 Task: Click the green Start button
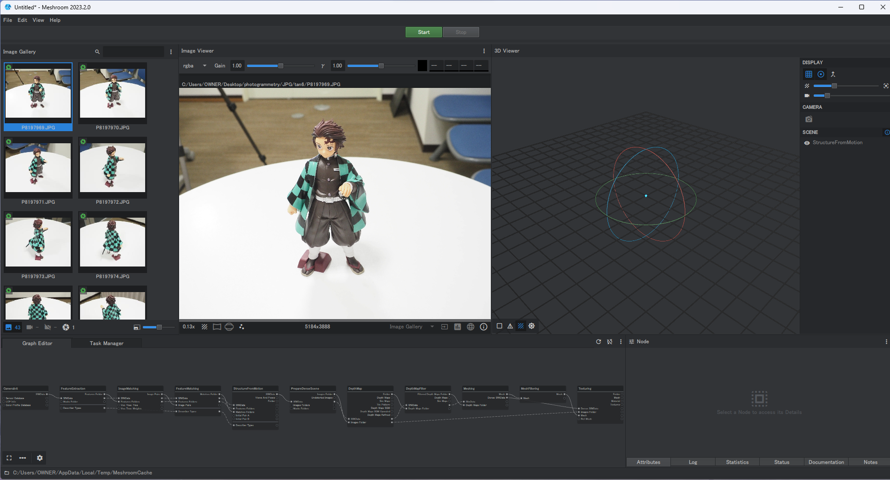point(423,32)
